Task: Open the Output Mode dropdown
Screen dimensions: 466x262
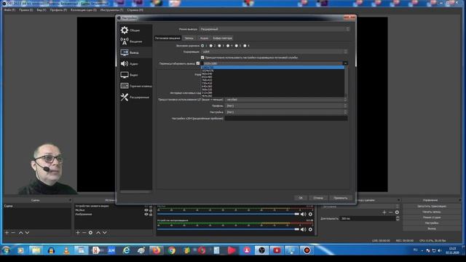Action: coord(275,29)
